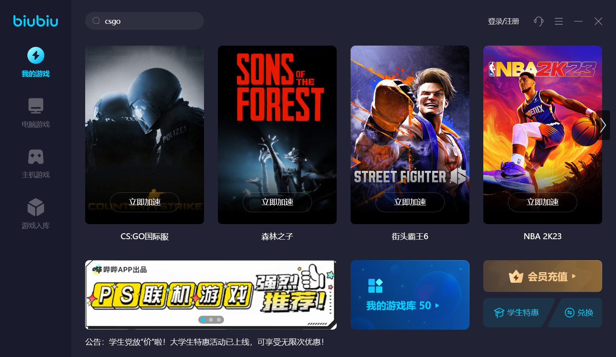The image size is (616, 357).
Task: Expand 我的游戏库 50 arrow
Action: point(437,305)
